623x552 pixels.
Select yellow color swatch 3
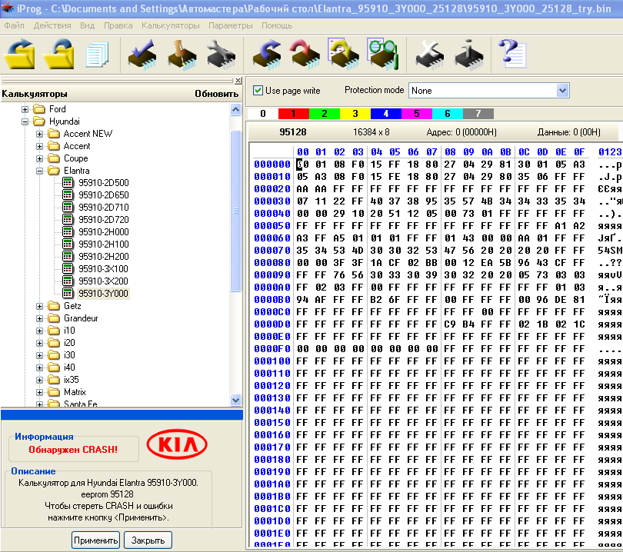[x=355, y=114]
